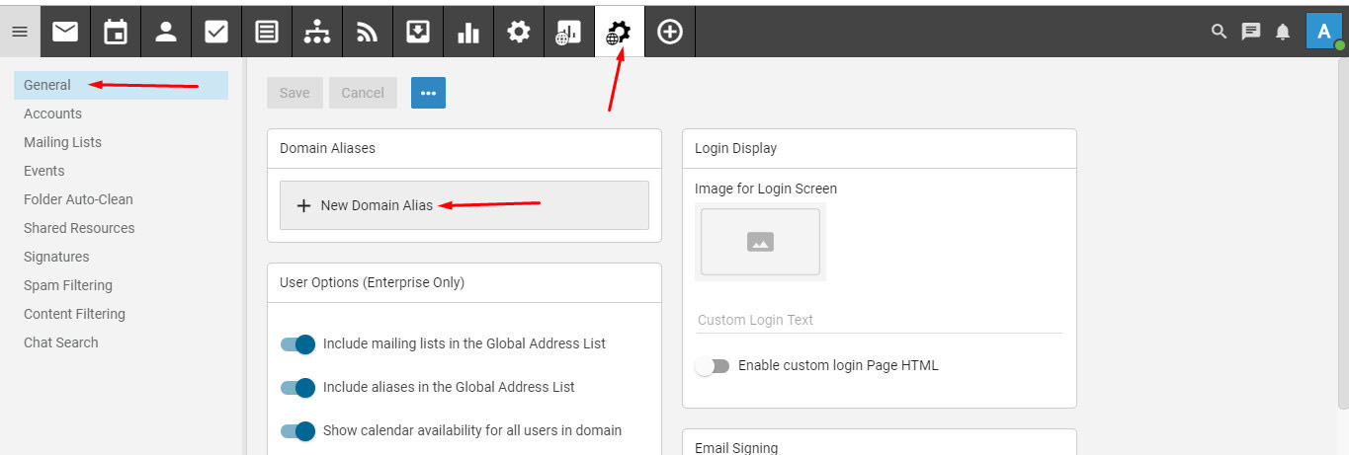Open the Tasks checkmark icon
Viewport: 1349px width, 455px height.
point(216,32)
